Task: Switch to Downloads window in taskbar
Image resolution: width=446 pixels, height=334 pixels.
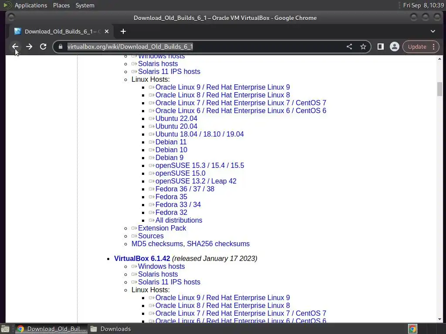Action: (x=111, y=329)
